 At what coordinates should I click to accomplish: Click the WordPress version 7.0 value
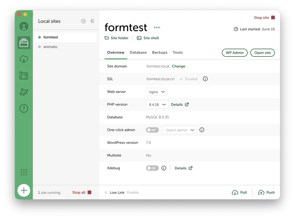pyautogui.click(x=148, y=143)
